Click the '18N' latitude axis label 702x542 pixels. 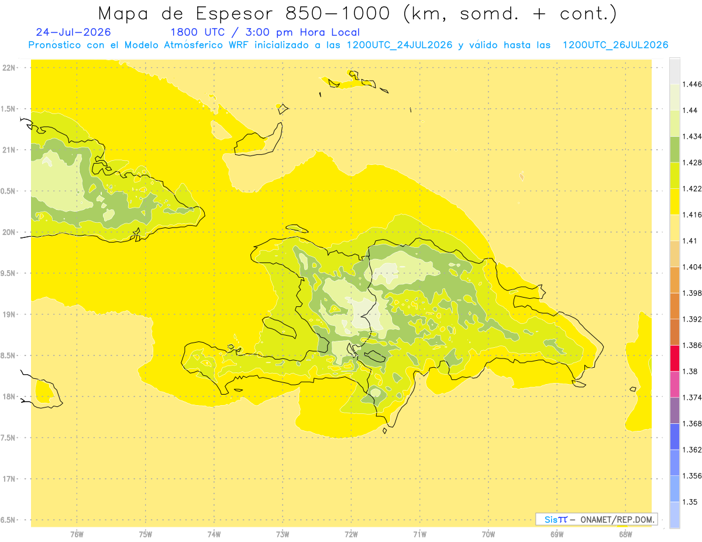tap(9, 396)
